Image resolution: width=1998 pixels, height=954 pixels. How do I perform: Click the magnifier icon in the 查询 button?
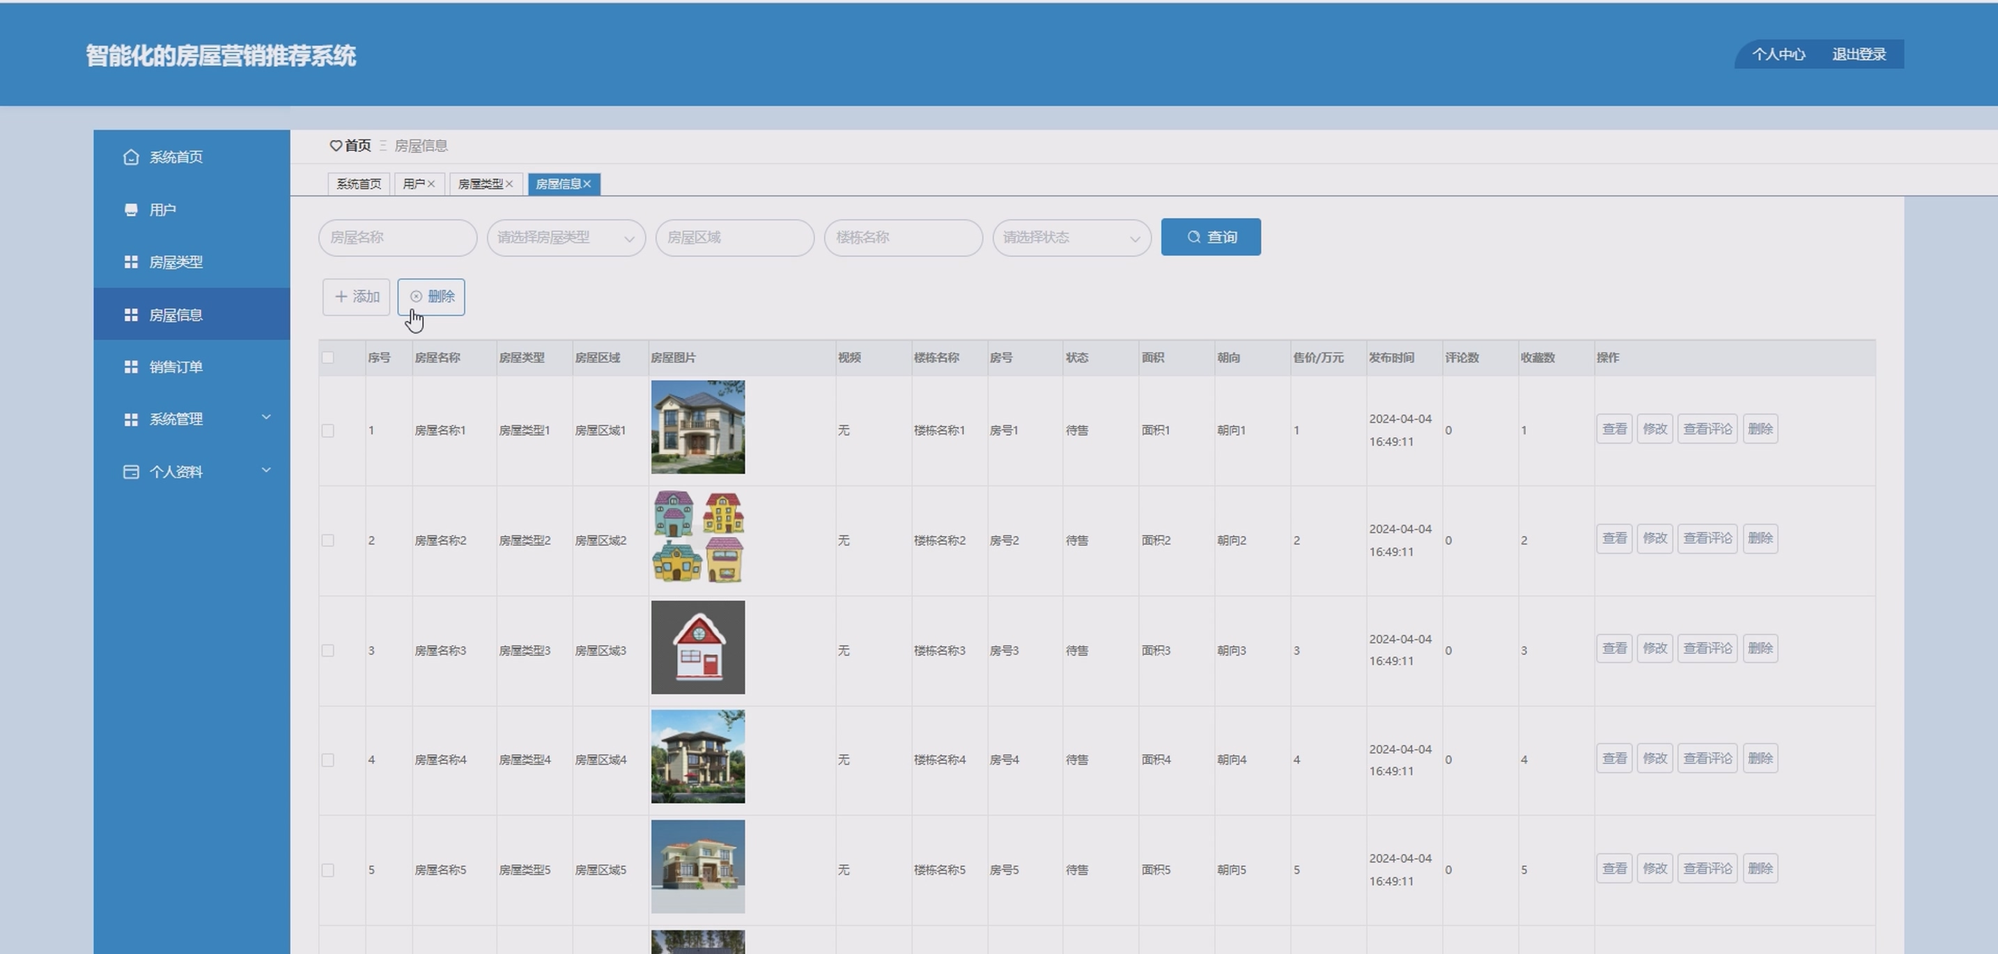click(x=1193, y=237)
